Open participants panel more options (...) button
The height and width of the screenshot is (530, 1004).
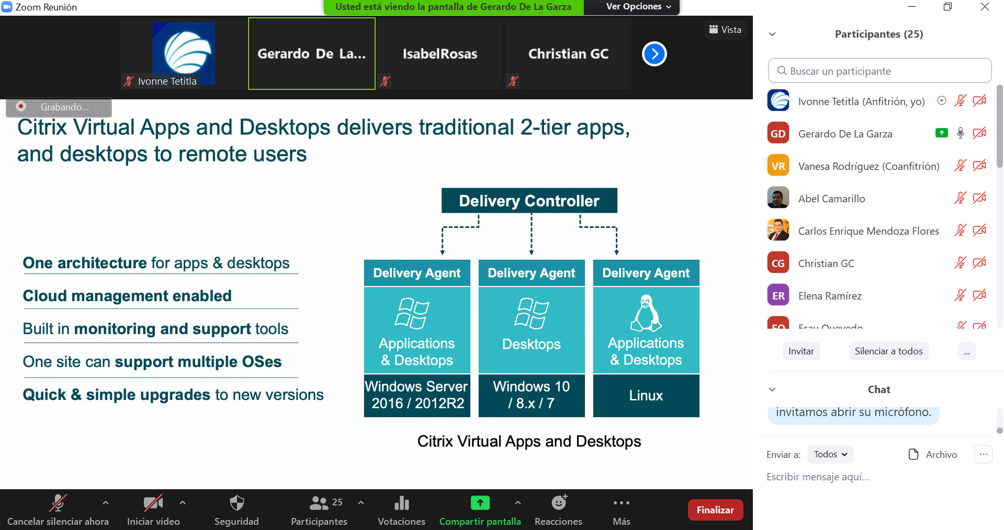966,351
